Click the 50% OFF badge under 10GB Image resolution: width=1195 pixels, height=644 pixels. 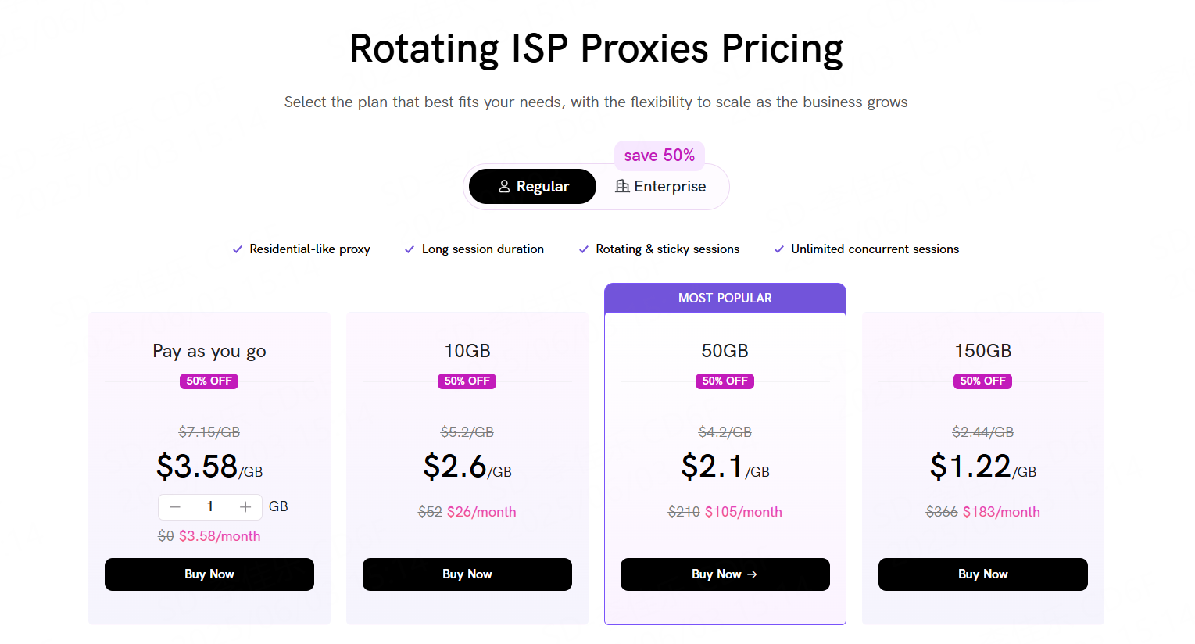(x=467, y=381)
